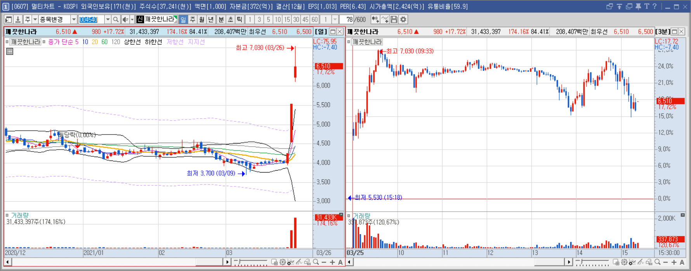Open the data grid icon in daily chart corner
The image size is (691, 271).
click(x=10, y=51)
